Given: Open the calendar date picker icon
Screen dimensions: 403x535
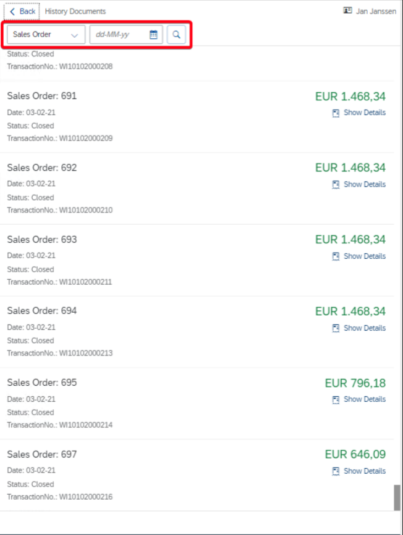Looking at the screenshot, I should 153,35.
